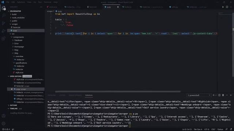234x131 pixels.
Task: Expand the build folder
Action: click(14, 15)
